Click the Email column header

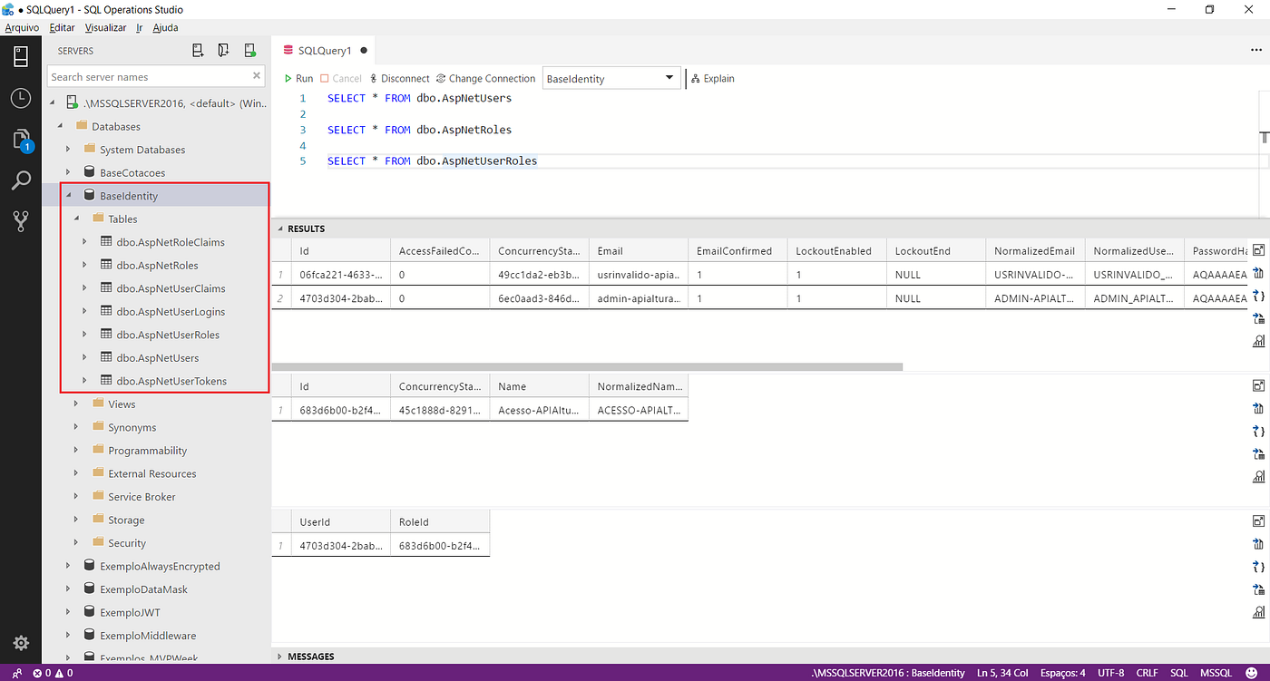639,251
